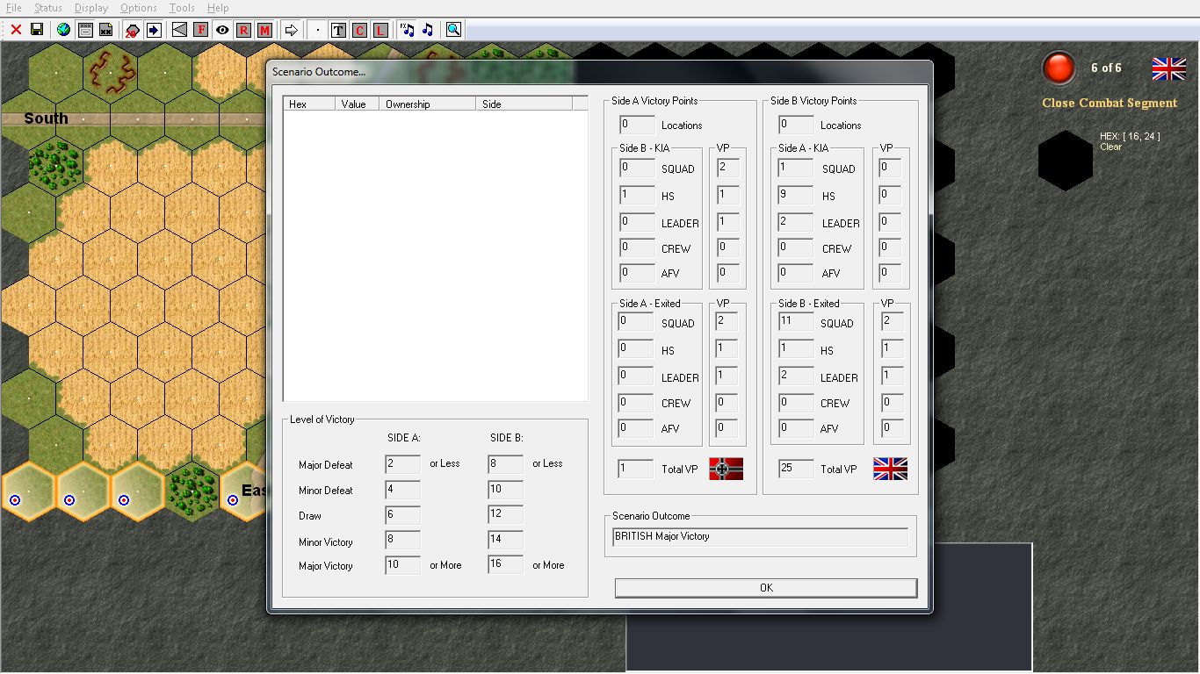Click the Side A KIA HS field showing 9
The width and height of the screenshot is (1200, 674).
(796, 196)
